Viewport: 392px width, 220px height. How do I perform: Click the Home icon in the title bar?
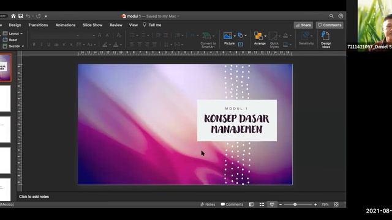(13, 16)
